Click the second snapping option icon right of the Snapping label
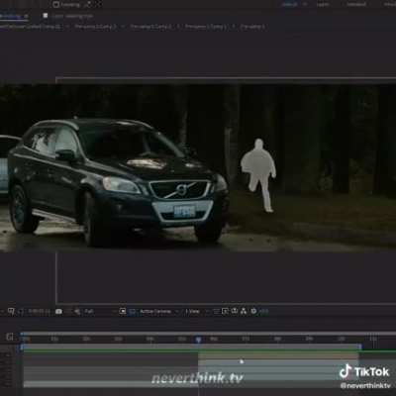 (x=98, y=5)
